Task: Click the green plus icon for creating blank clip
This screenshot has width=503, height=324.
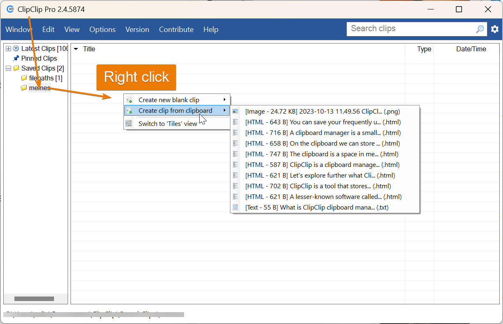Action: coord(129,99)
